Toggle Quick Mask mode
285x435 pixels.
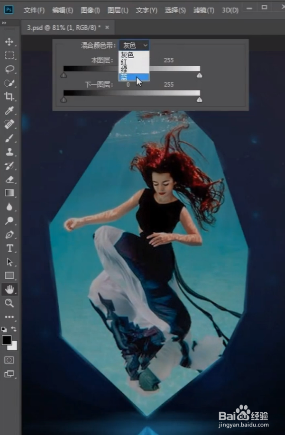9,360
